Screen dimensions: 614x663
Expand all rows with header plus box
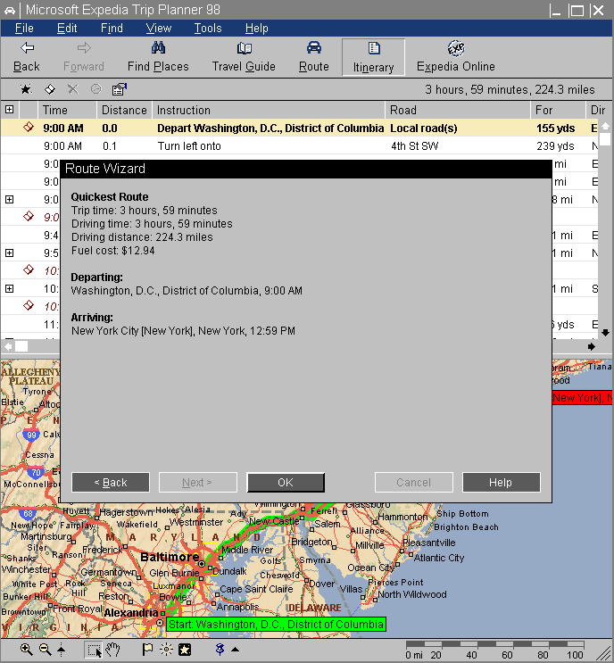[9, 110]
